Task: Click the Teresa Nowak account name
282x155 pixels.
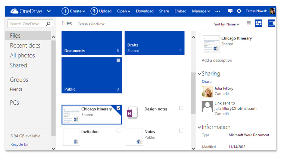Action: (x=256, y=11)
